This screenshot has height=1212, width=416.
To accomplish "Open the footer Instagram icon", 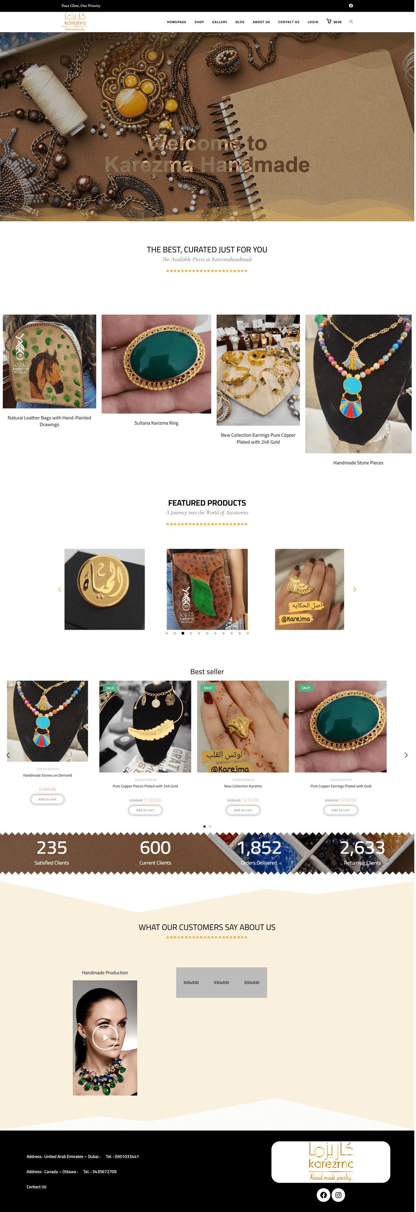I will click(x=338, y=1195).
